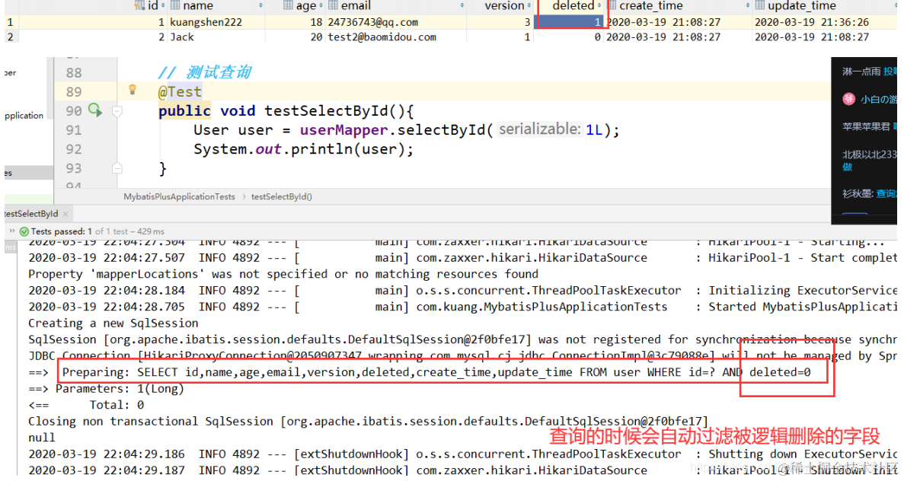The height and width of the screenshot is (481, 904).
Task: Click the table icon beside the email column
Action: (x=334, y=6)
